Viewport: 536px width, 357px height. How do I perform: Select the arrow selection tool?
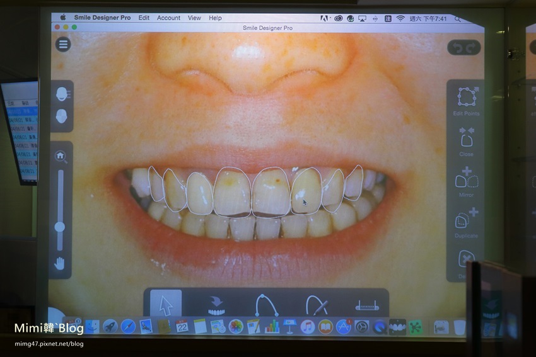click(x=166, y=303)
